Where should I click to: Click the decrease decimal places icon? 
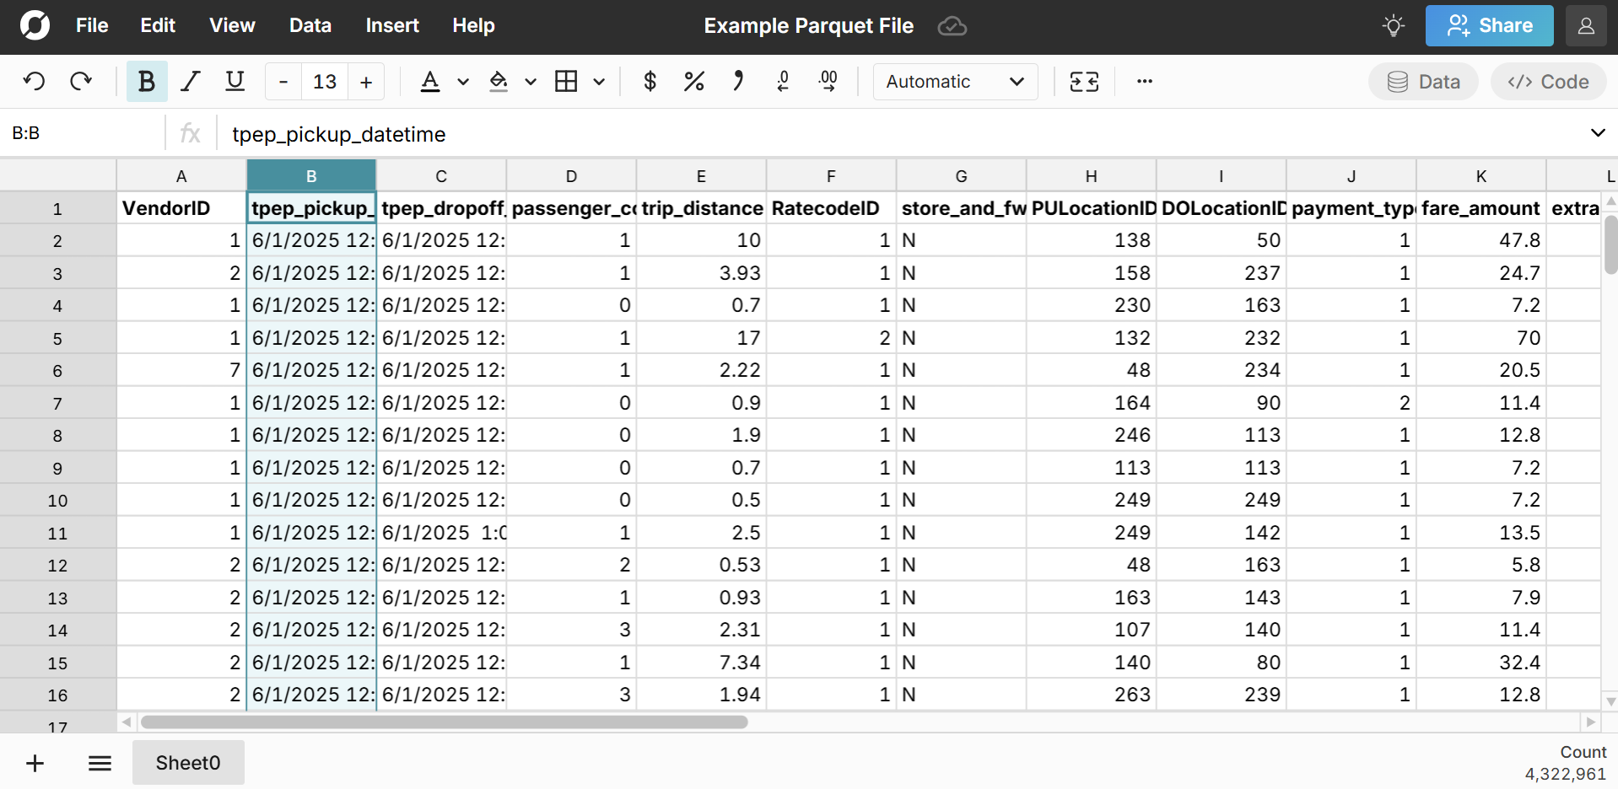[783, 82]
